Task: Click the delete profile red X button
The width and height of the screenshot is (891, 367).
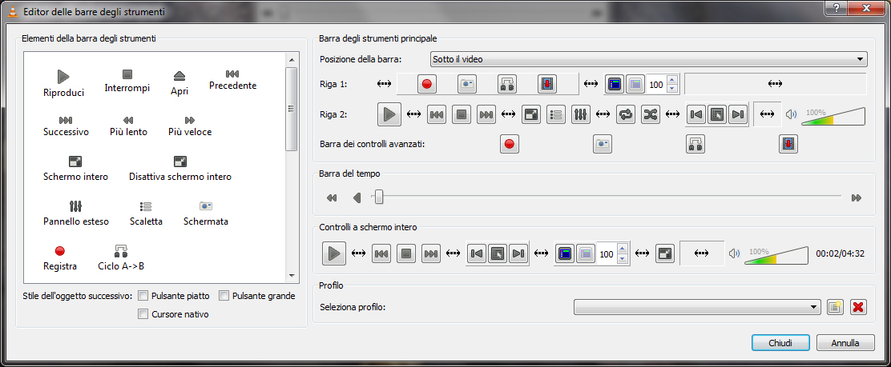Action: [858, 307]
